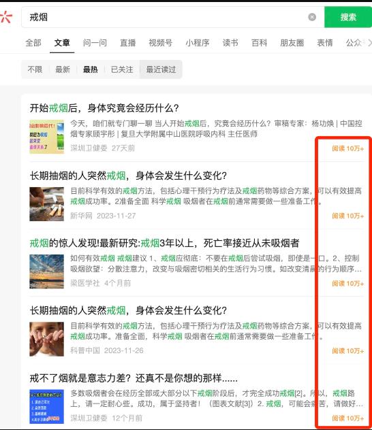Click the red star logo icon
Screen dimensions: 372x430
[x=6, y=17]
